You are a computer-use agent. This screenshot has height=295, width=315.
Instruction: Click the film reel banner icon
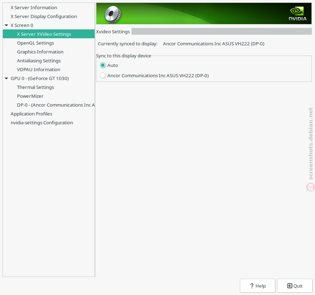click(113, 14)
